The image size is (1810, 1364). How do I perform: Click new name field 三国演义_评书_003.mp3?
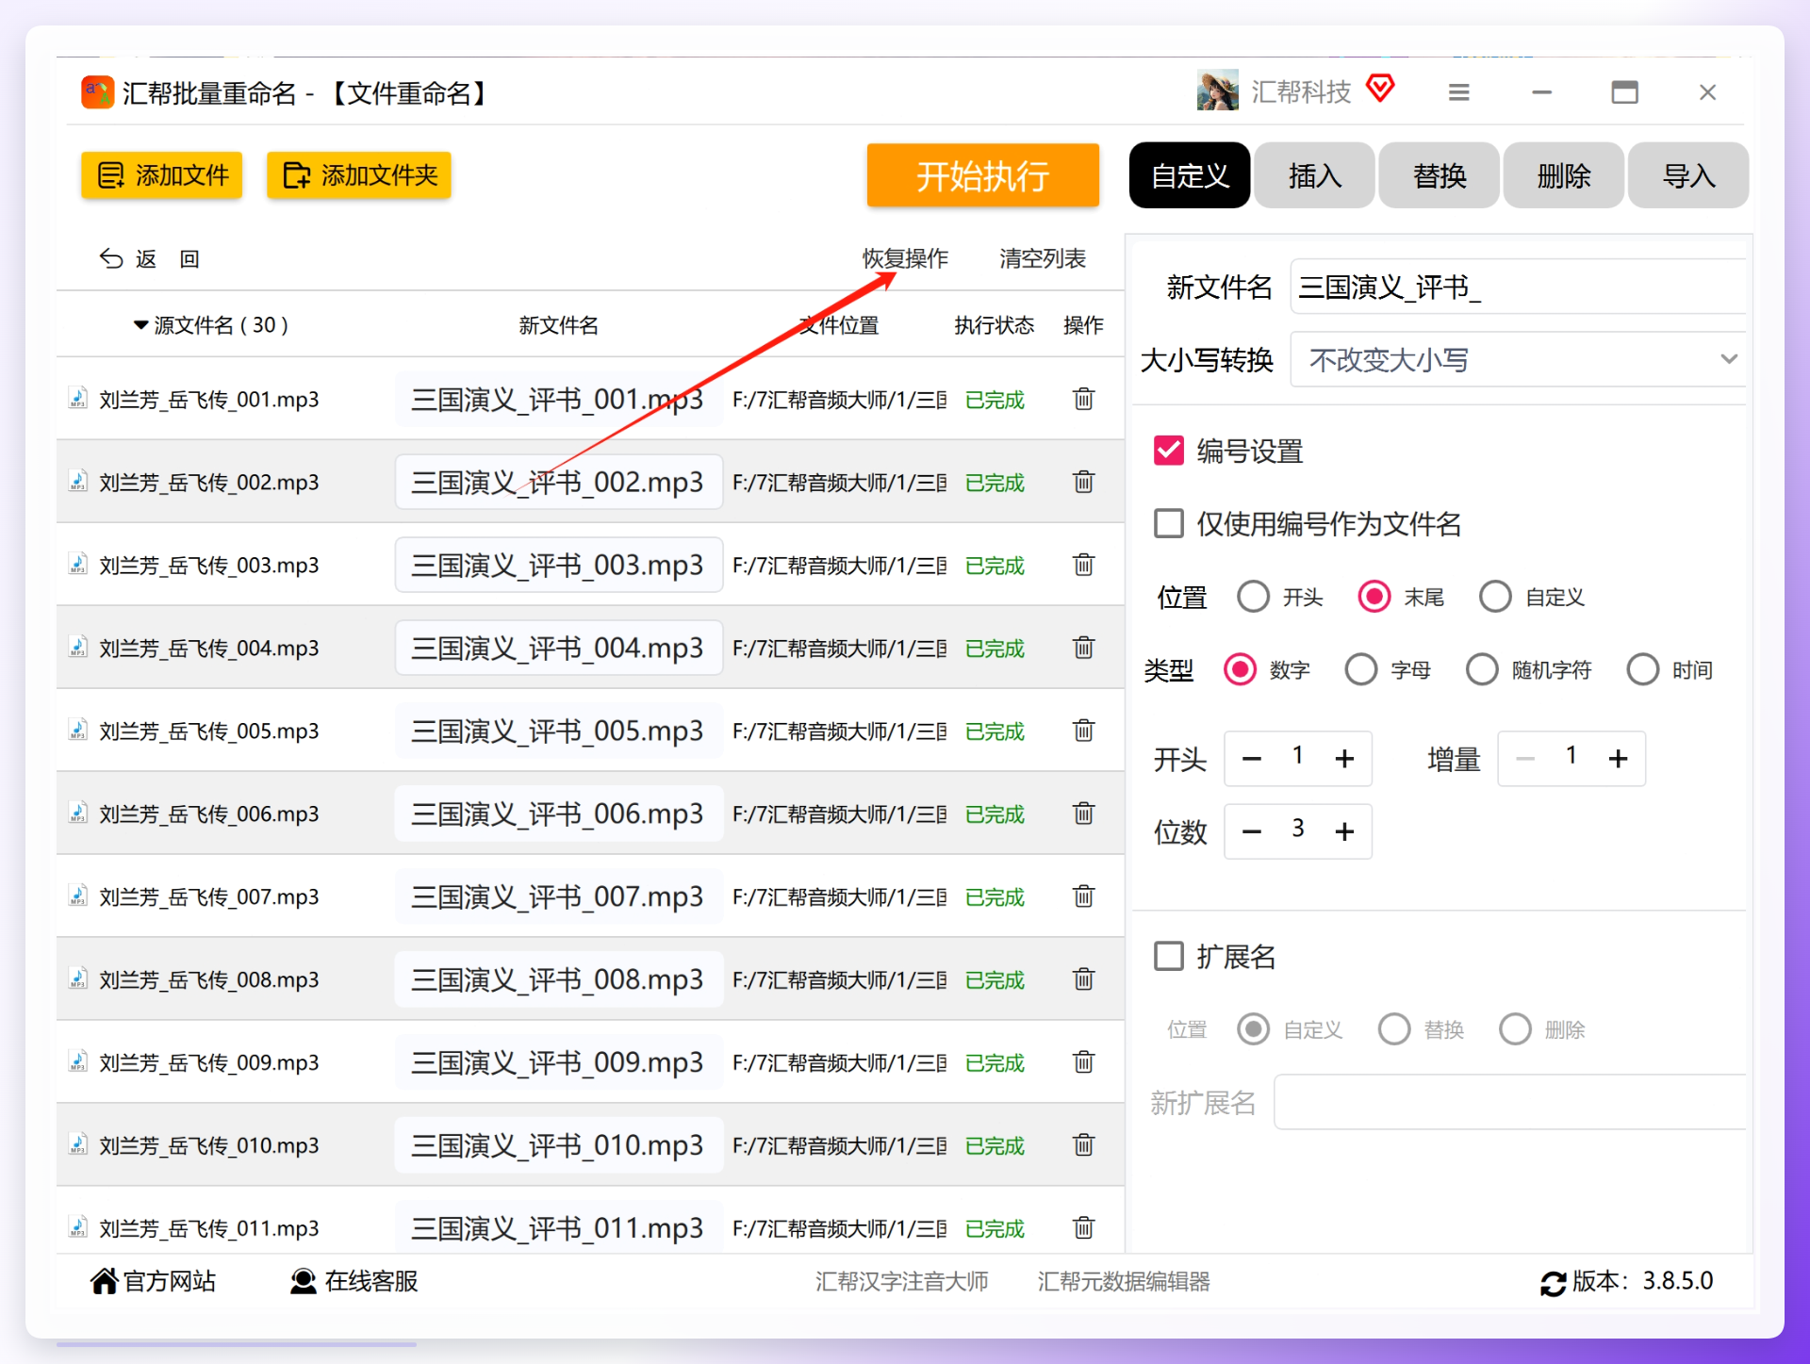pyautogui.click(x=559, y=565)
